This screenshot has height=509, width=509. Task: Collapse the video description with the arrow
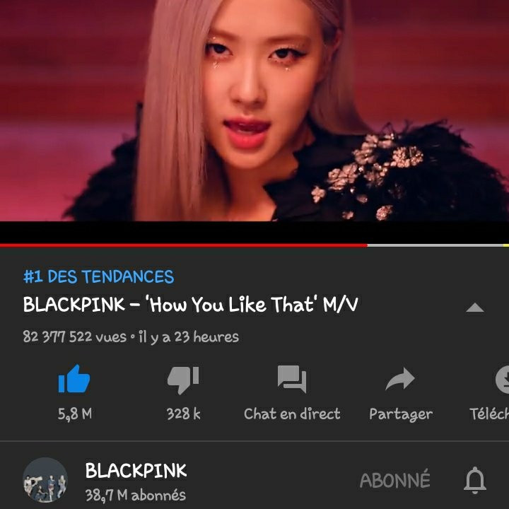(474, 308)
